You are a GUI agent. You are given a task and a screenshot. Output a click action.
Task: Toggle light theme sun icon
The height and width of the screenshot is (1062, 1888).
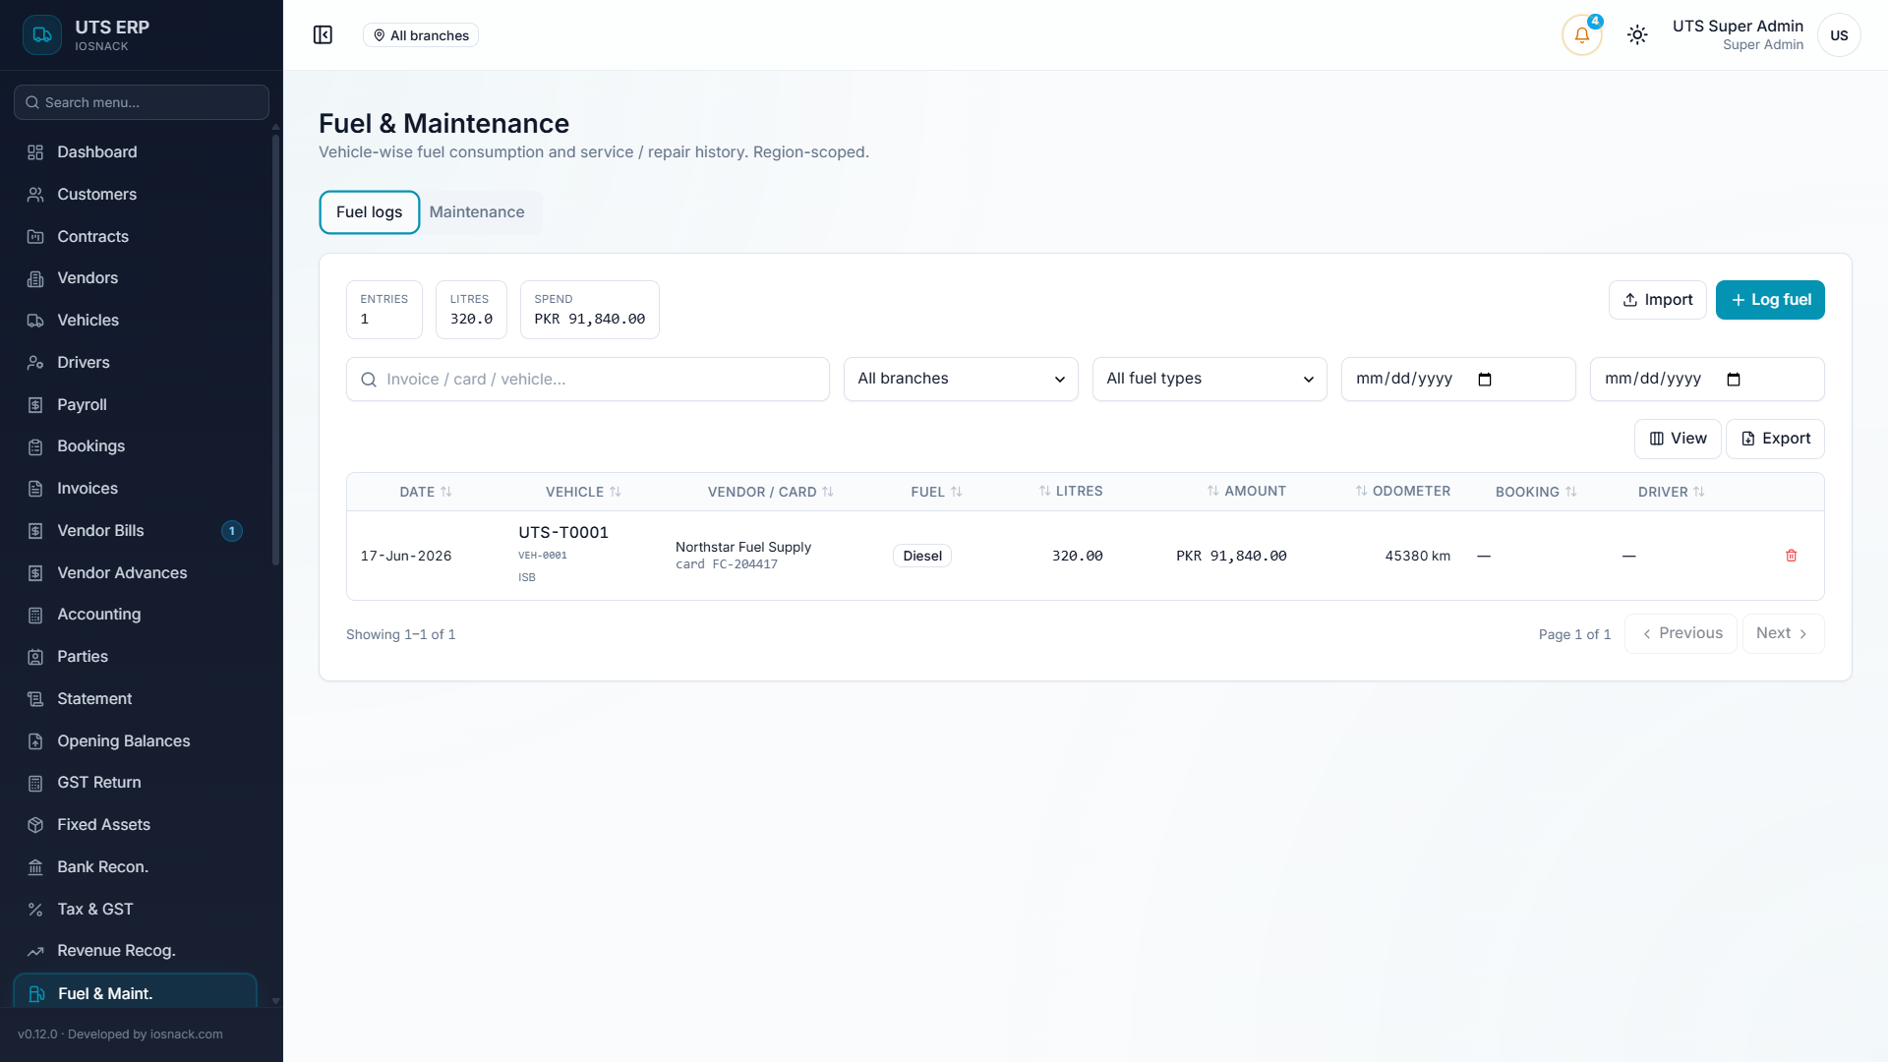pos(1637,35)
